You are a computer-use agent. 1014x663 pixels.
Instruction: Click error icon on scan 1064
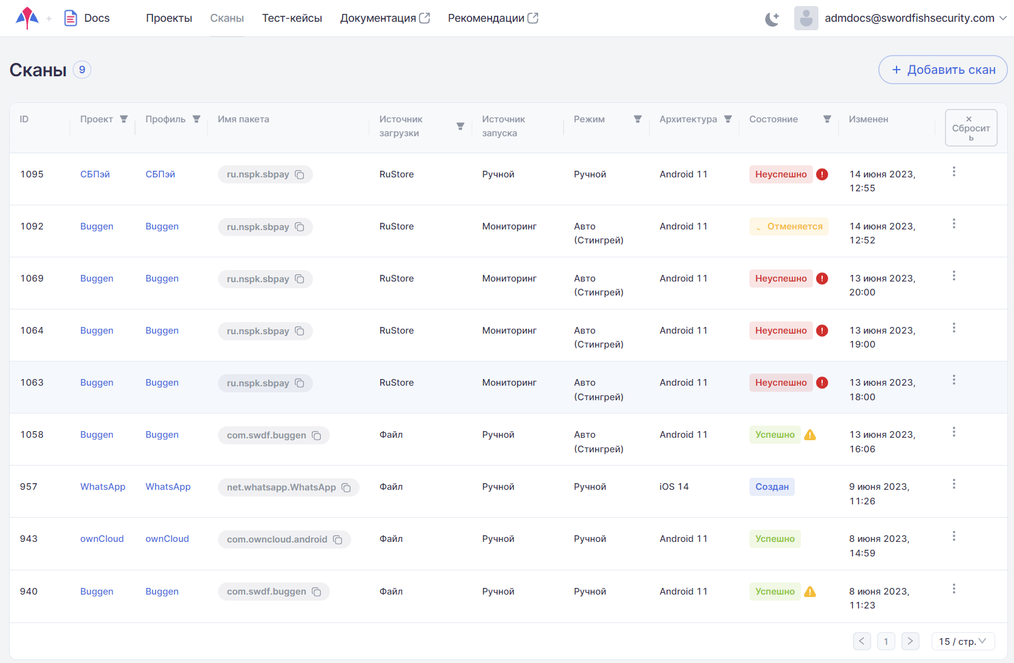click(822, 331)
